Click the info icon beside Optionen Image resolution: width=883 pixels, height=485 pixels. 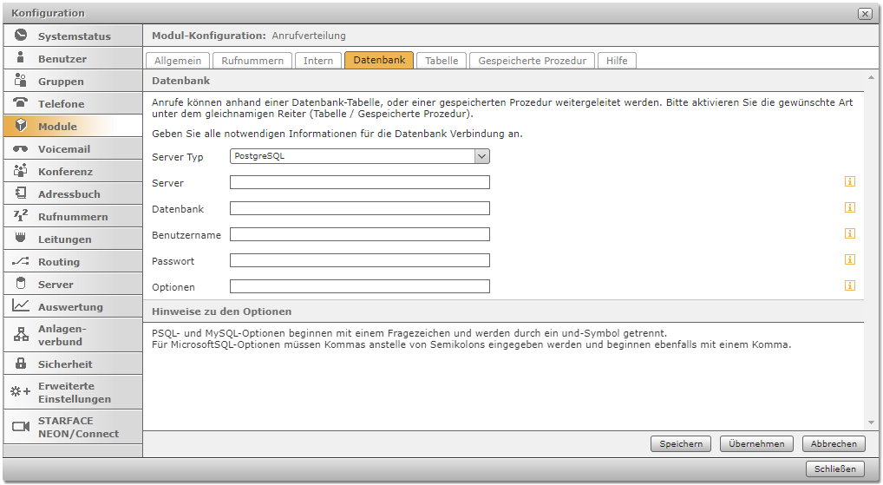point(850,285)
